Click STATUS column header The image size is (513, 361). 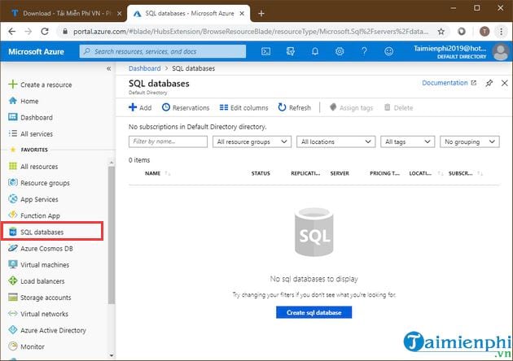(x=261, y=173)
